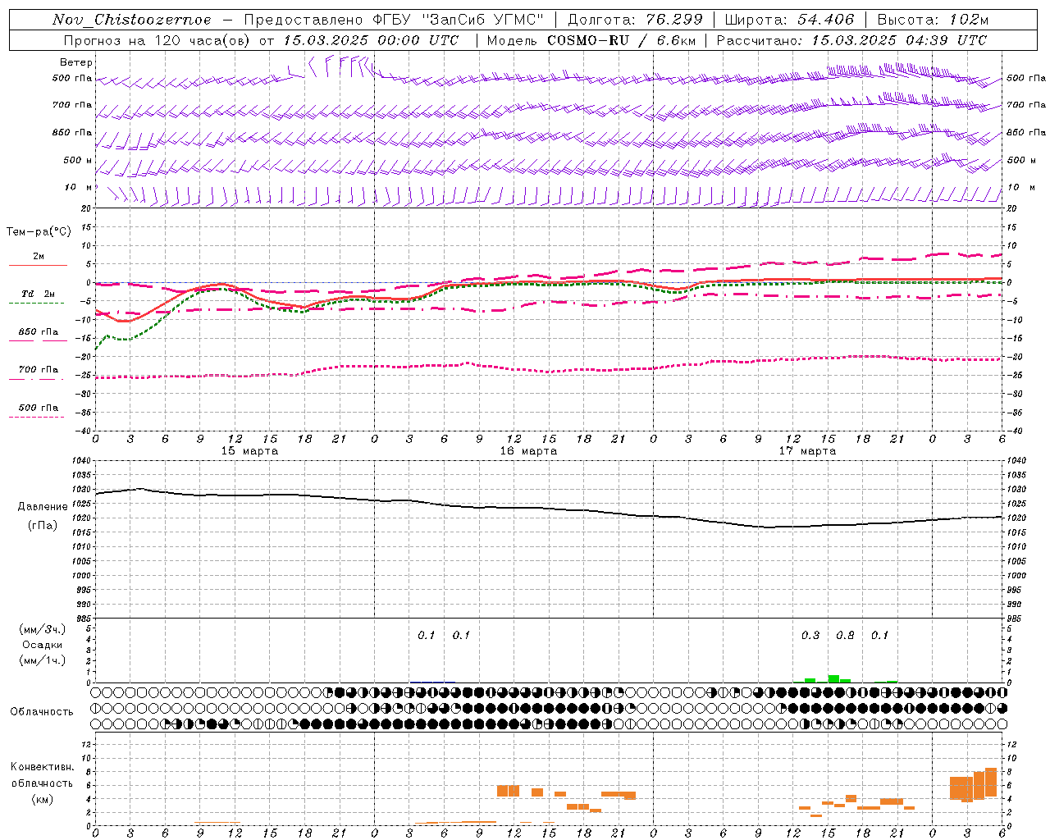Click the (мм/1ч.) units label

click(x=43, y=660)
